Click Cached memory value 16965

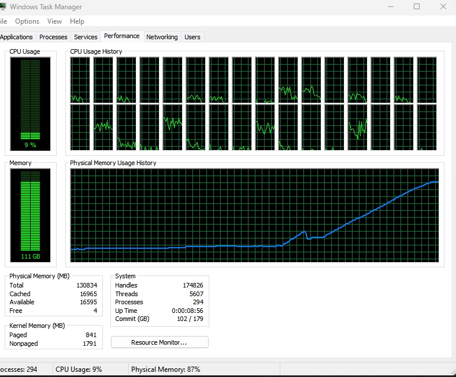[x=88, y=294]
